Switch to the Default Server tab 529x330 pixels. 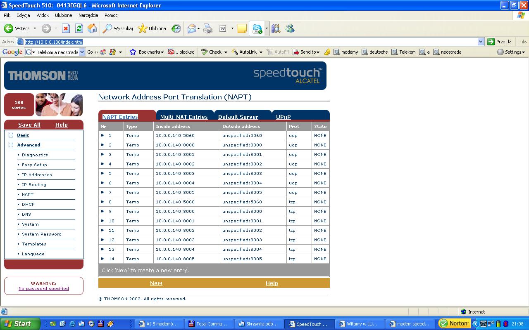(238, 117)
